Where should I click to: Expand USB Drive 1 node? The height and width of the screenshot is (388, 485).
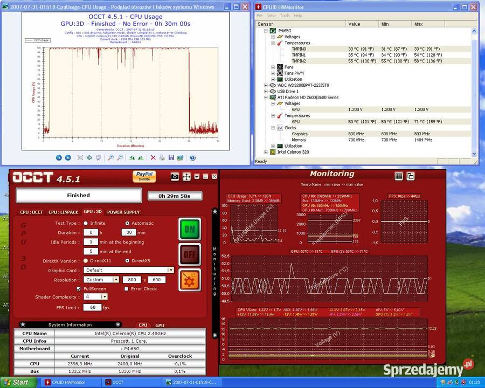pyautogui.click(x=266, y=91)
